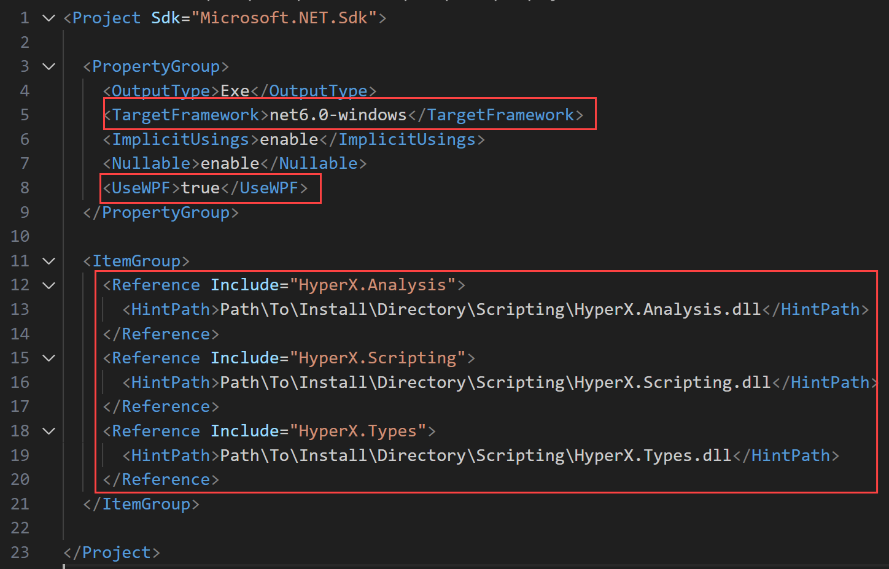
Task: Click the closing TargetFramework tag
Action: coord(495,115)
